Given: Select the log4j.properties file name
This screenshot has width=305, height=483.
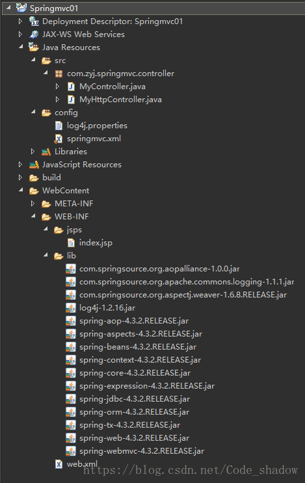Looking at the screenshot, I should [97, 126].
